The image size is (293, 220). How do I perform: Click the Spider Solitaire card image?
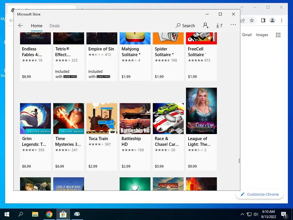(168, 38)
